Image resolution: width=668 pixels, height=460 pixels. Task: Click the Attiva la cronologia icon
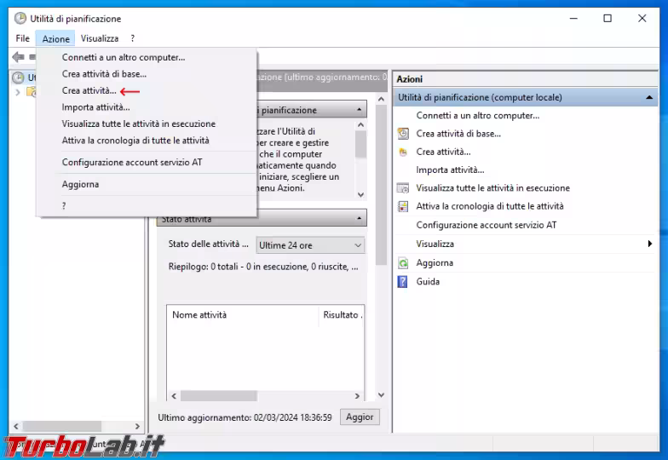[403, 206]
